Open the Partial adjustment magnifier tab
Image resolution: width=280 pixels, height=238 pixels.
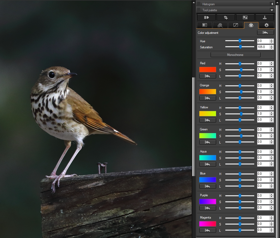point(220,25)
